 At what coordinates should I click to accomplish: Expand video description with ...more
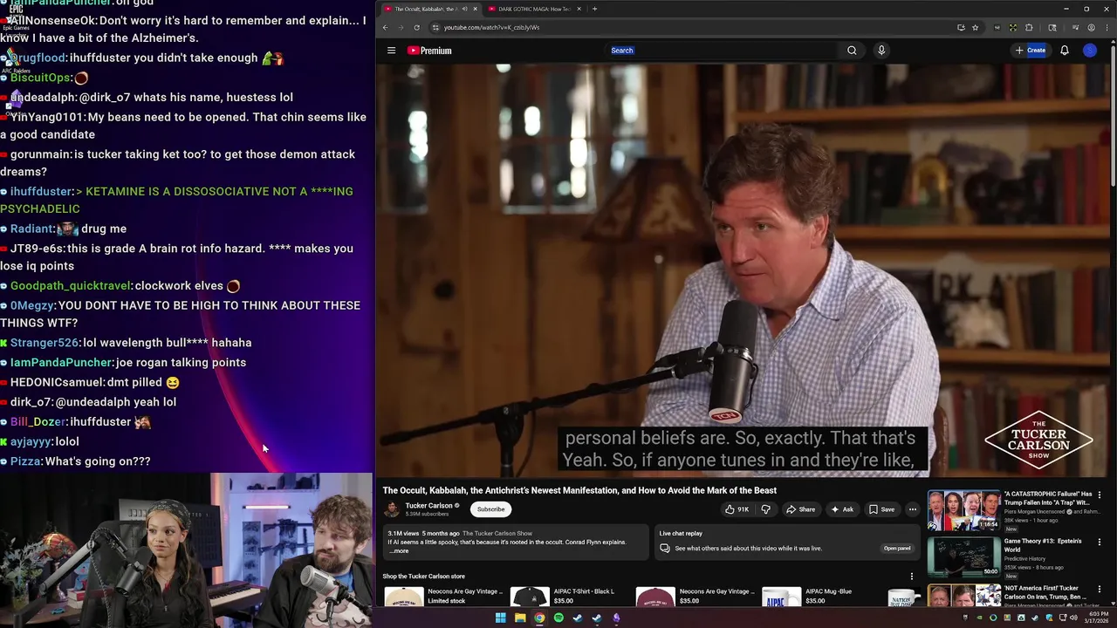tap(399, 551)
